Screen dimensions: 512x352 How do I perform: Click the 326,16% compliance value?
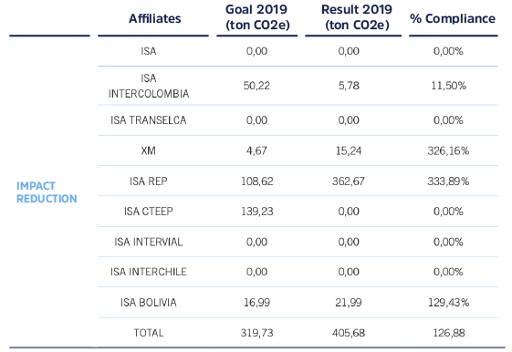point(448,150)
